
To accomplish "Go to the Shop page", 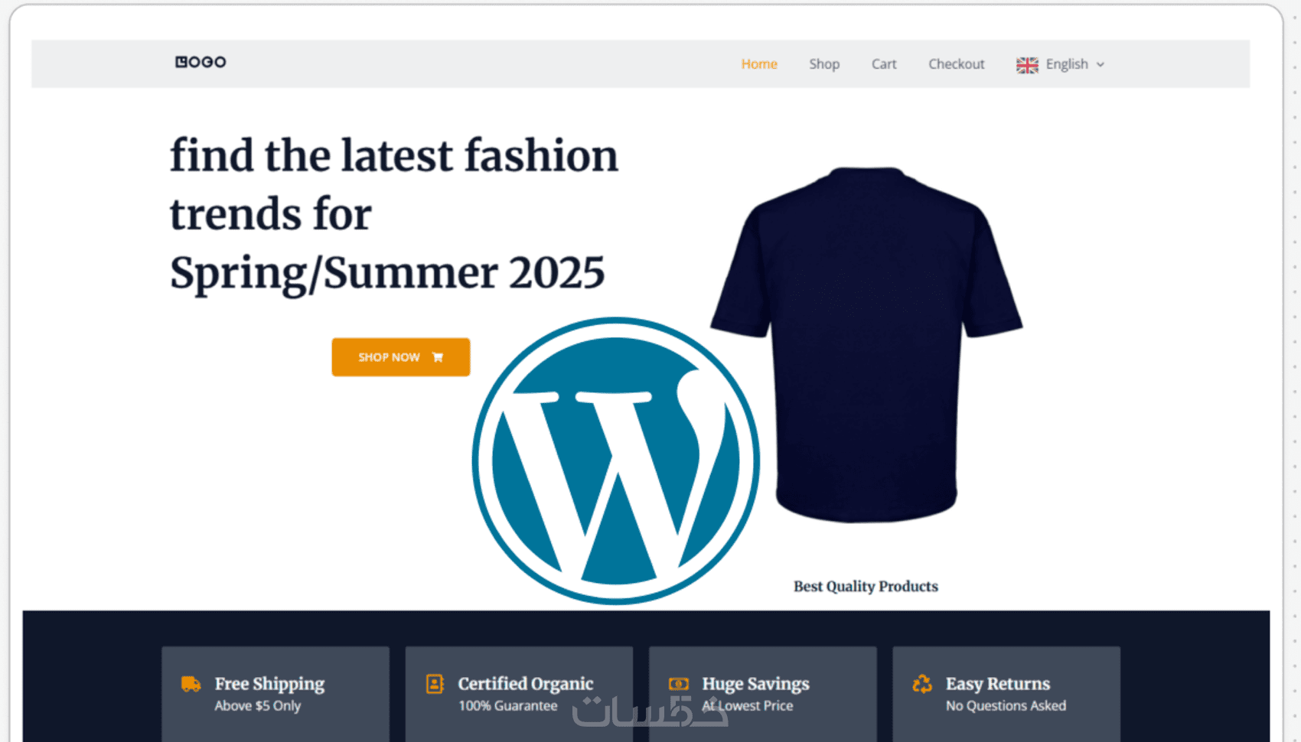I will click(824, 64).
